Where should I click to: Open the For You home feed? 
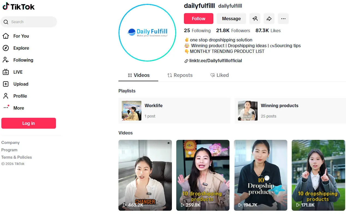coord(21,36)
